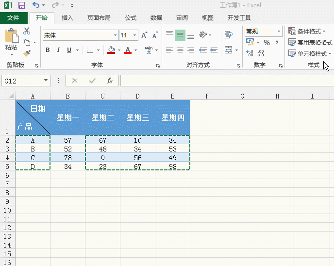This screenshot has width=334, height=266.
Task: Click the Copy icon in clipboard group
Action: (26, 42)
